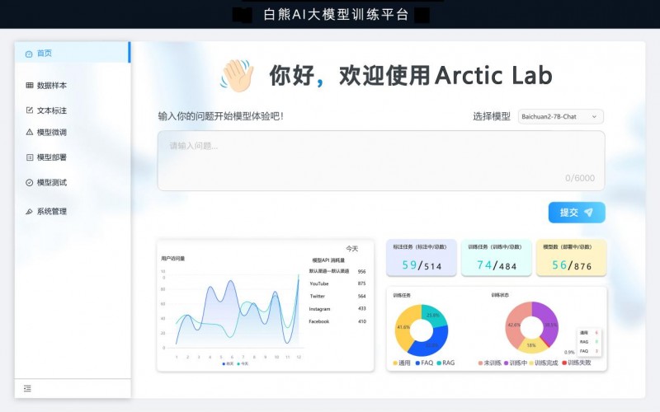Screen dimensions: 660x412
Task: Open the 模型数 statistics card
Action: tap(571, 258)
